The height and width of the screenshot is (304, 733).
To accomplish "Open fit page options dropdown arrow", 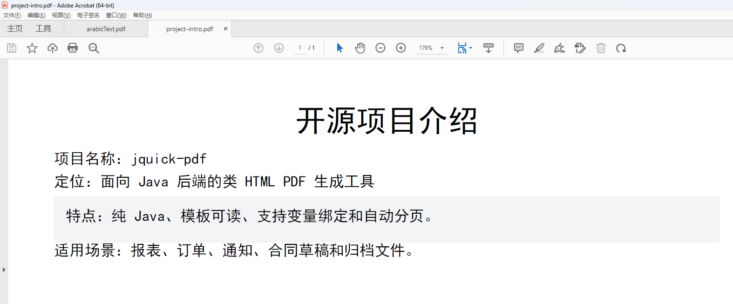I will pos(470,48).
